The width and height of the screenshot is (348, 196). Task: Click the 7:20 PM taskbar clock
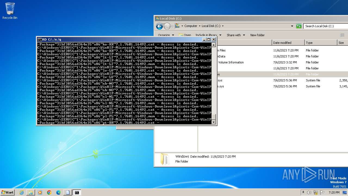pos(334,192)
